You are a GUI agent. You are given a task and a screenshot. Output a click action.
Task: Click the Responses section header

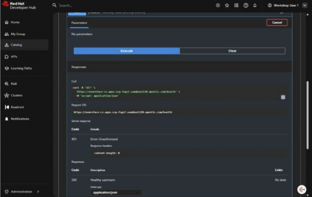(x=79, y=67)
